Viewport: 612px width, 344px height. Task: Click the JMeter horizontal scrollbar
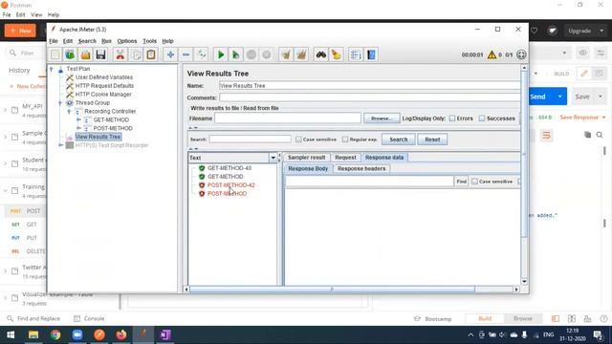332,290
